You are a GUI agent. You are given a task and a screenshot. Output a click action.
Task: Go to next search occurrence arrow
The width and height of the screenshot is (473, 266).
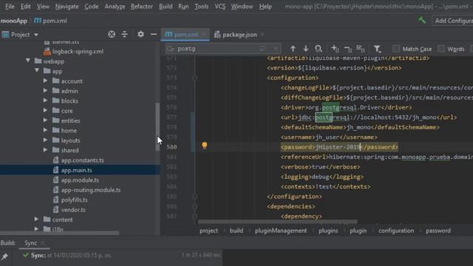[x=305, y=49]
